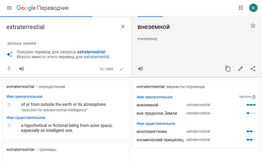Open the hamburger main menu

pos(9,8)
